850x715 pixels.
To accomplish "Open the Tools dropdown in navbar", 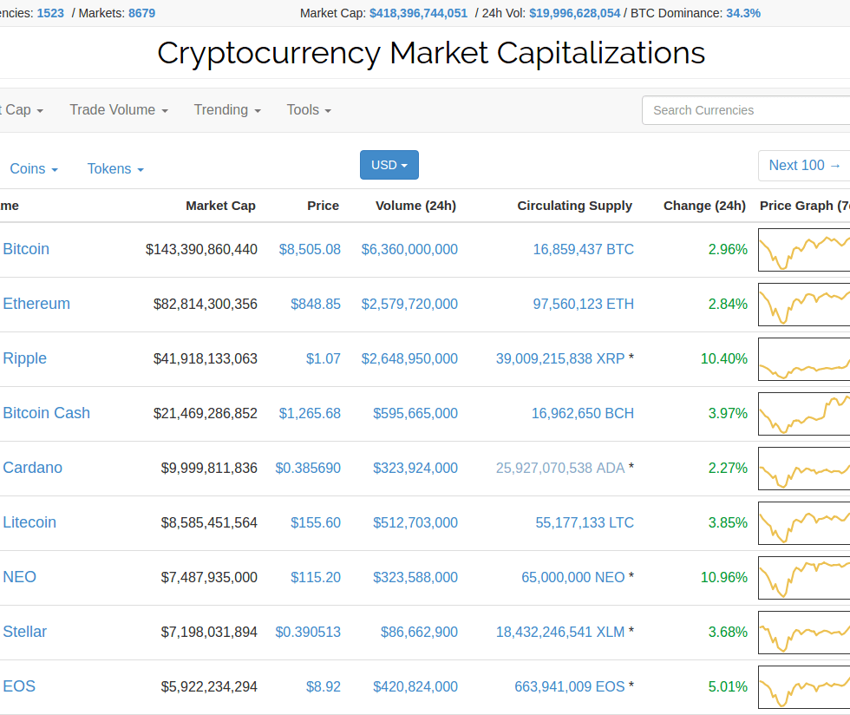I will pyautogui.click(x=309, y=110).
